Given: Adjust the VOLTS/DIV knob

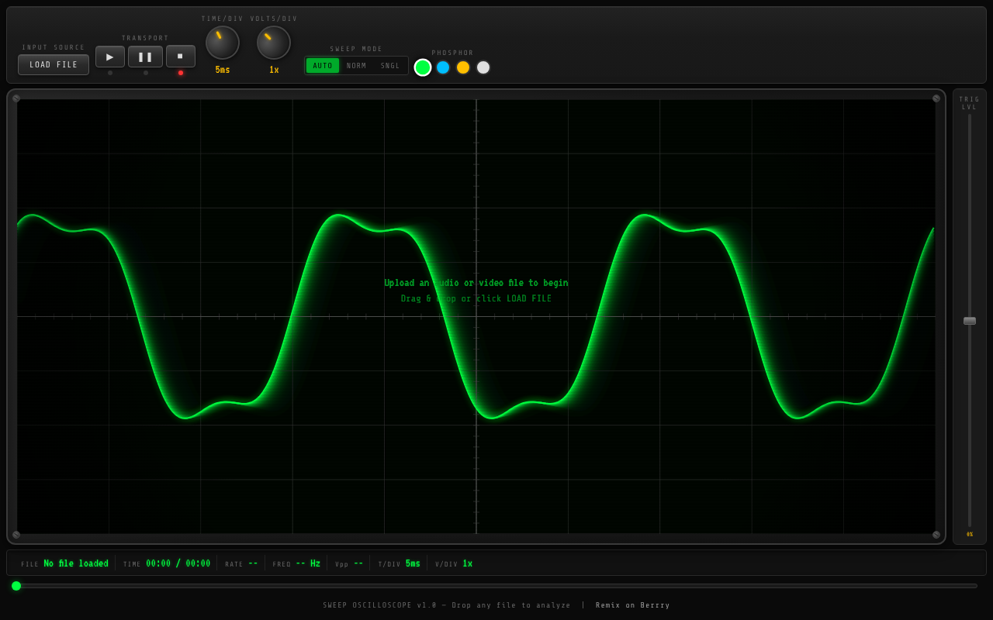Looking at the screenshot, I should (274, 43).
